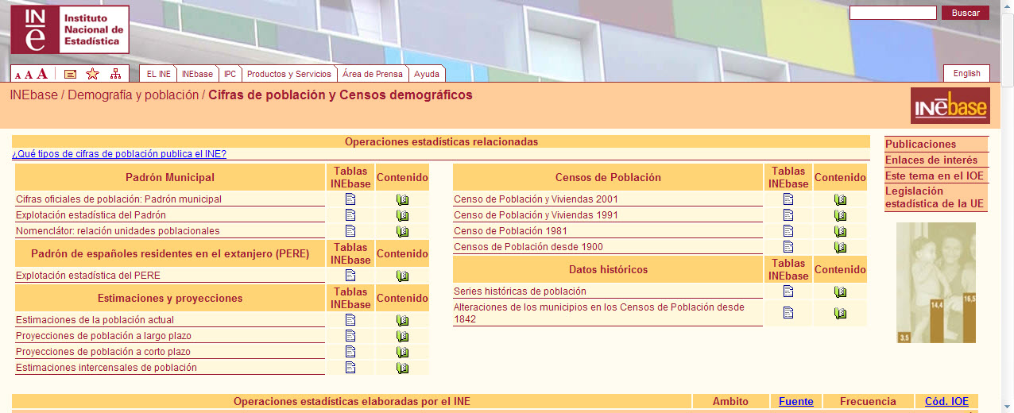The image size is (1014, 413).
Task: Open Legislación estadística de la UE link
Action: pos(935,197)
